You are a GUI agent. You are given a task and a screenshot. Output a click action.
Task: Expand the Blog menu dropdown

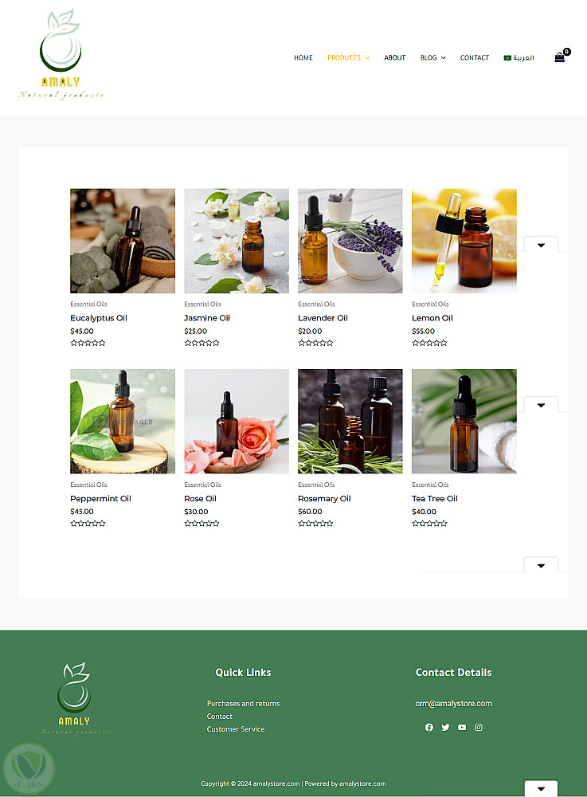point(432,58)
